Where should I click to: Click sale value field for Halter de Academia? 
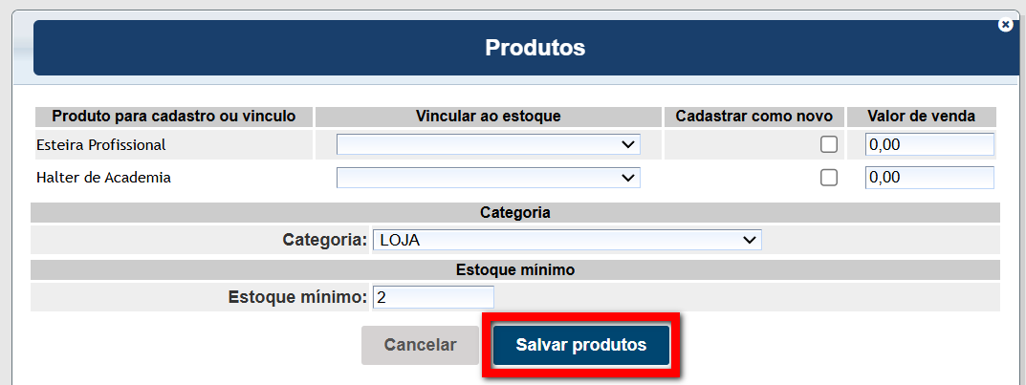click(928, 178)
